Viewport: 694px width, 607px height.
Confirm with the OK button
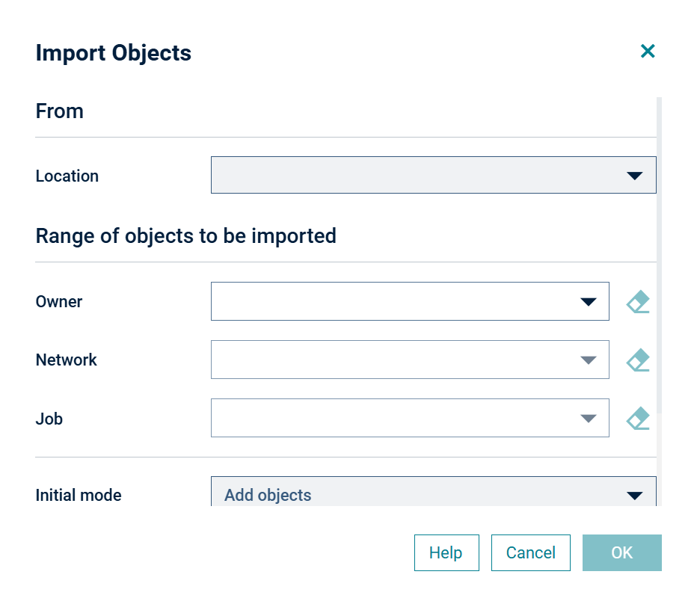pos(622,552)
